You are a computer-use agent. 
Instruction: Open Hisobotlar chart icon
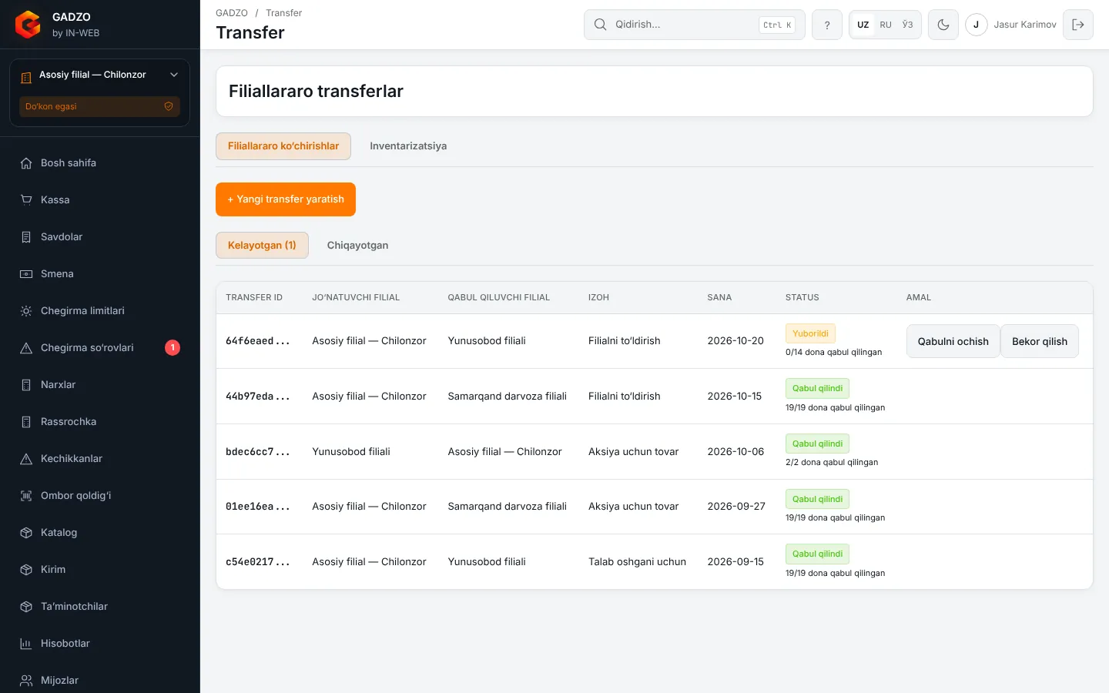tap(26, 644)
